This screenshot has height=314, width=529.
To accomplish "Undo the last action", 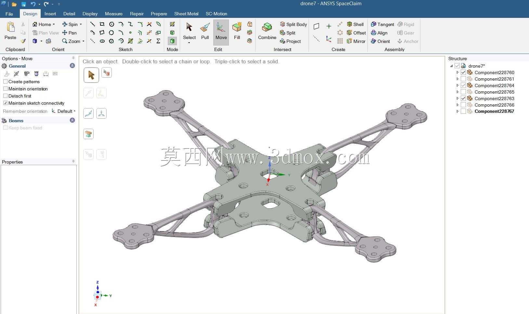I will [33, 4].
